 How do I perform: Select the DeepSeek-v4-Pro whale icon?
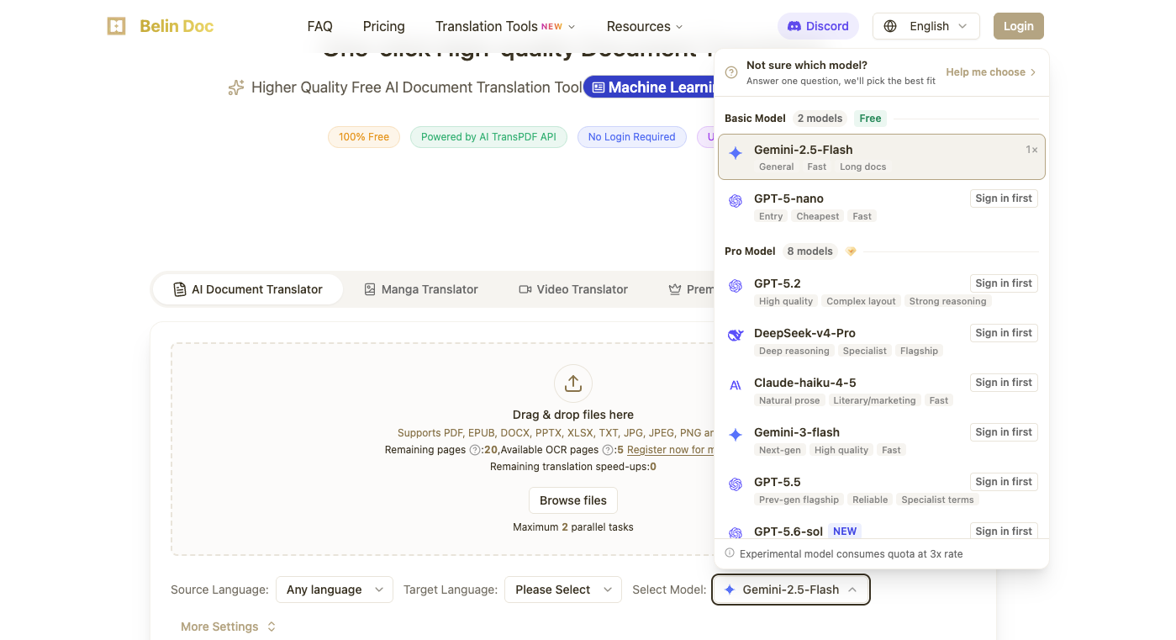[x=736, y=336]
